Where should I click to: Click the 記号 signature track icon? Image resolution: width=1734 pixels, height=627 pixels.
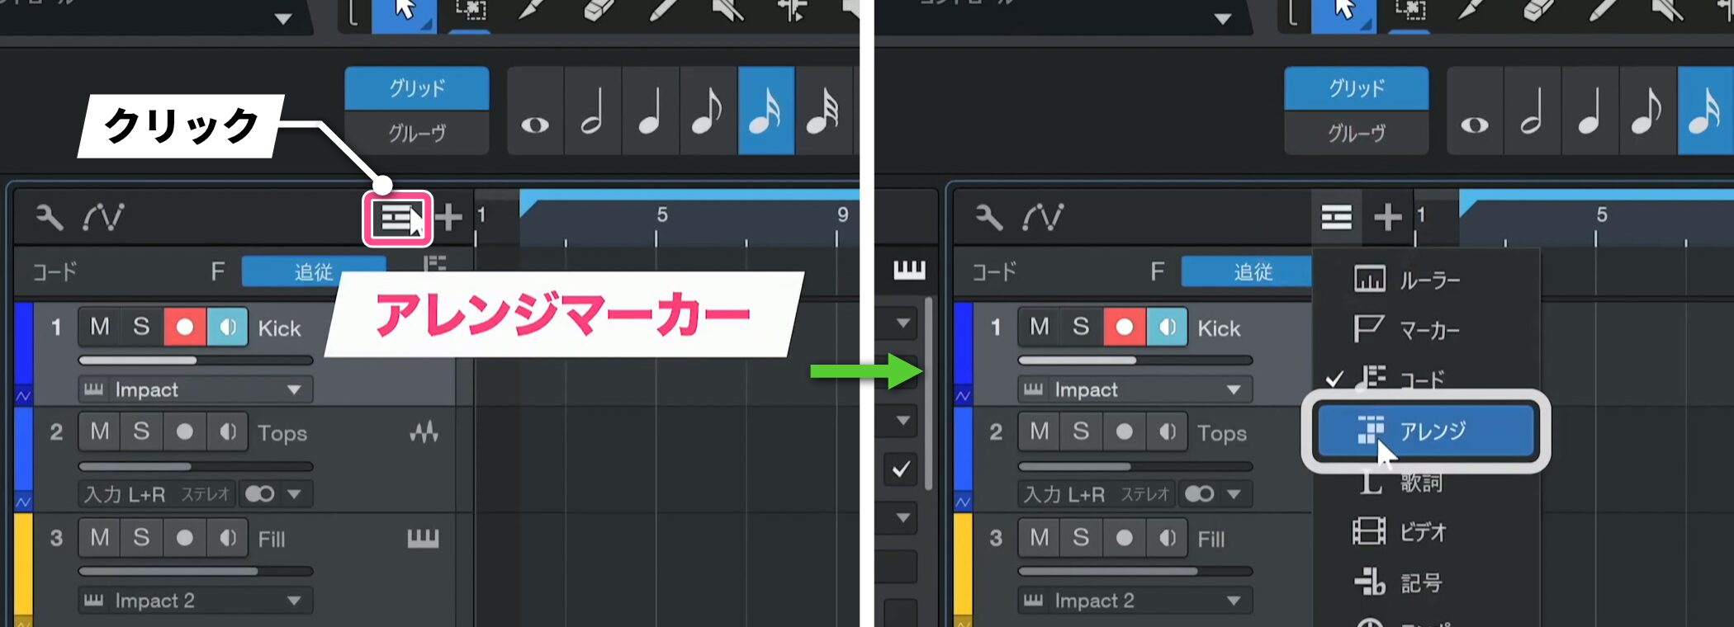[1369, 582]
